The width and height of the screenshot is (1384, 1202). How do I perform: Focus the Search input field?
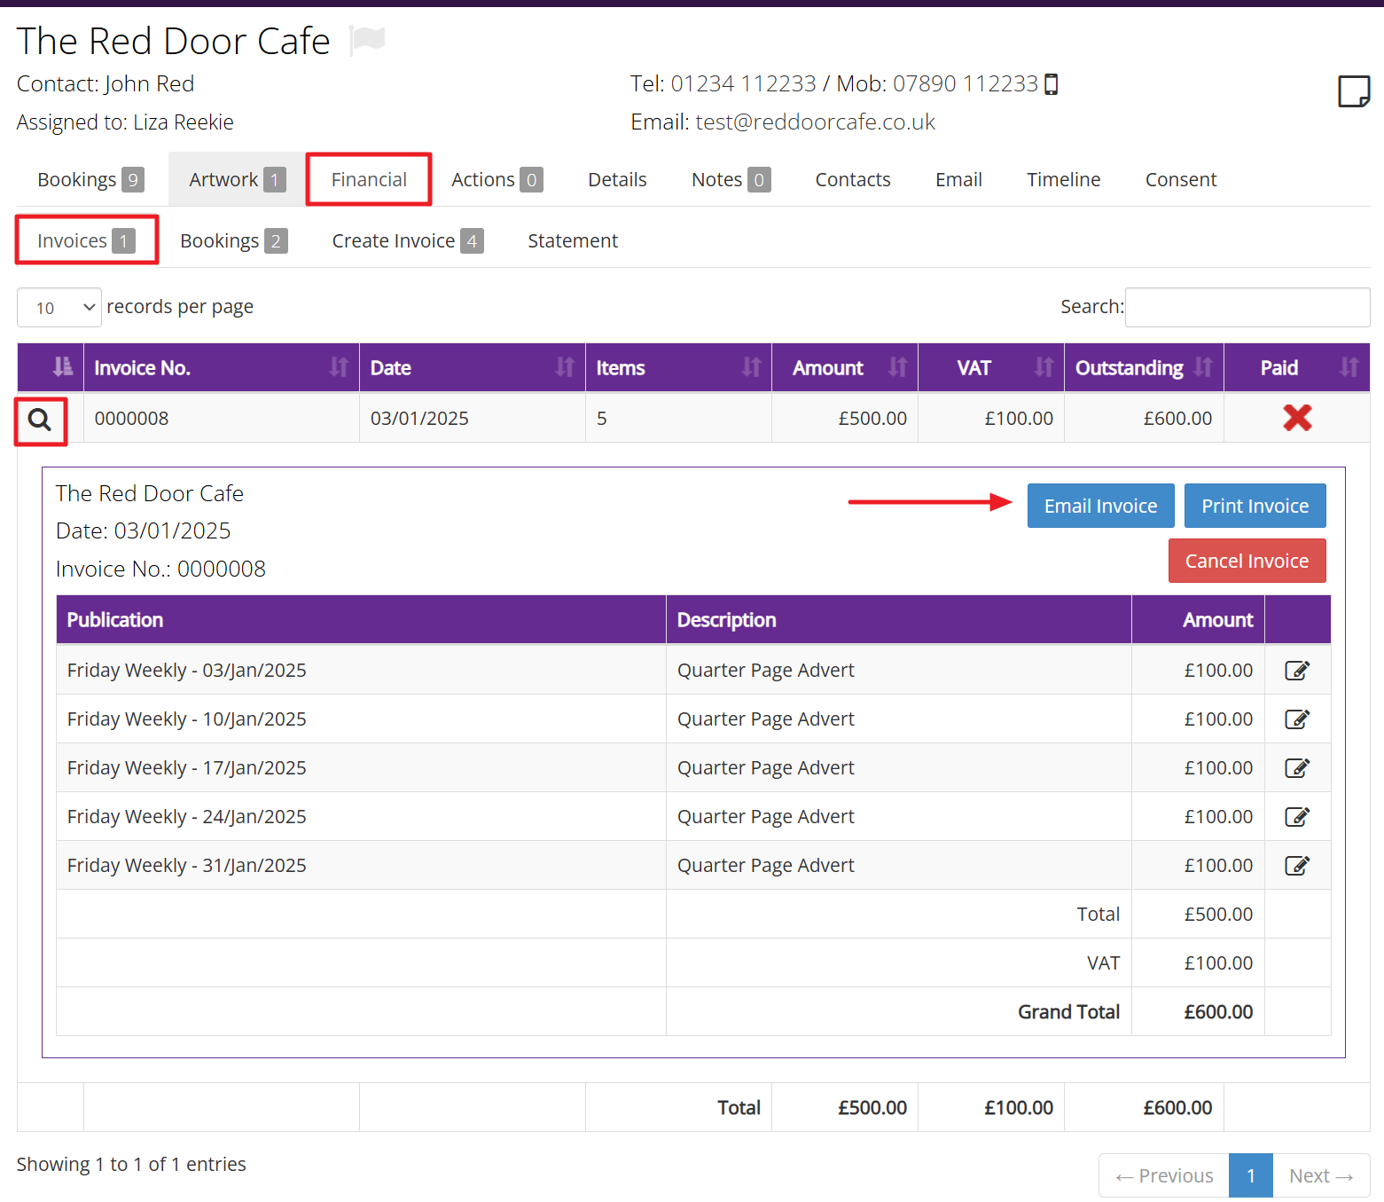1247,307
